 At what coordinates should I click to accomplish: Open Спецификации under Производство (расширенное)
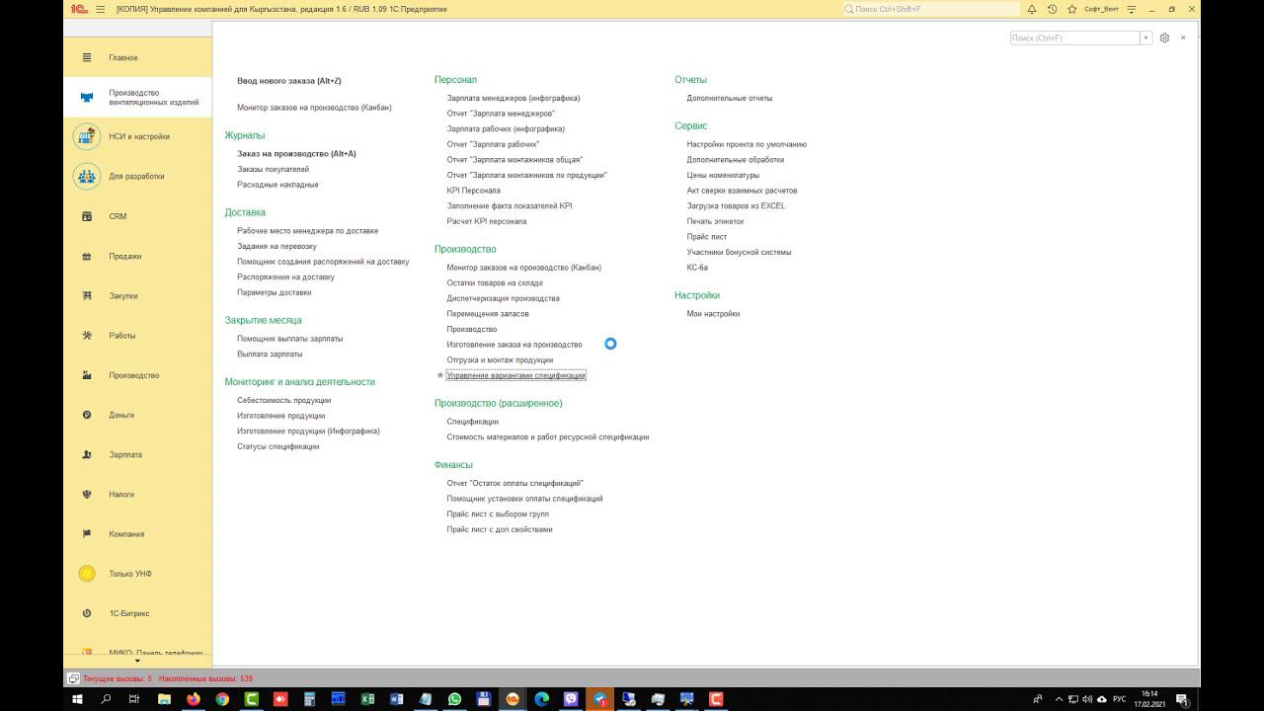coord(473,422)
